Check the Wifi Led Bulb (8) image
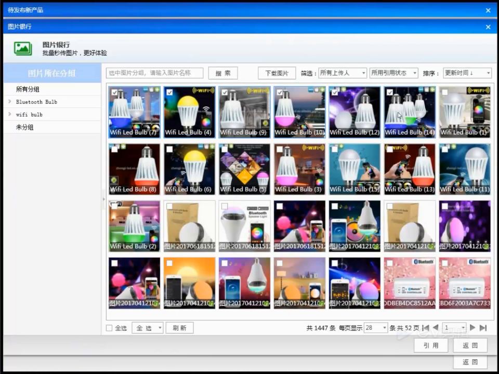Viewport: 499px width, 374px height. point(114,149)
